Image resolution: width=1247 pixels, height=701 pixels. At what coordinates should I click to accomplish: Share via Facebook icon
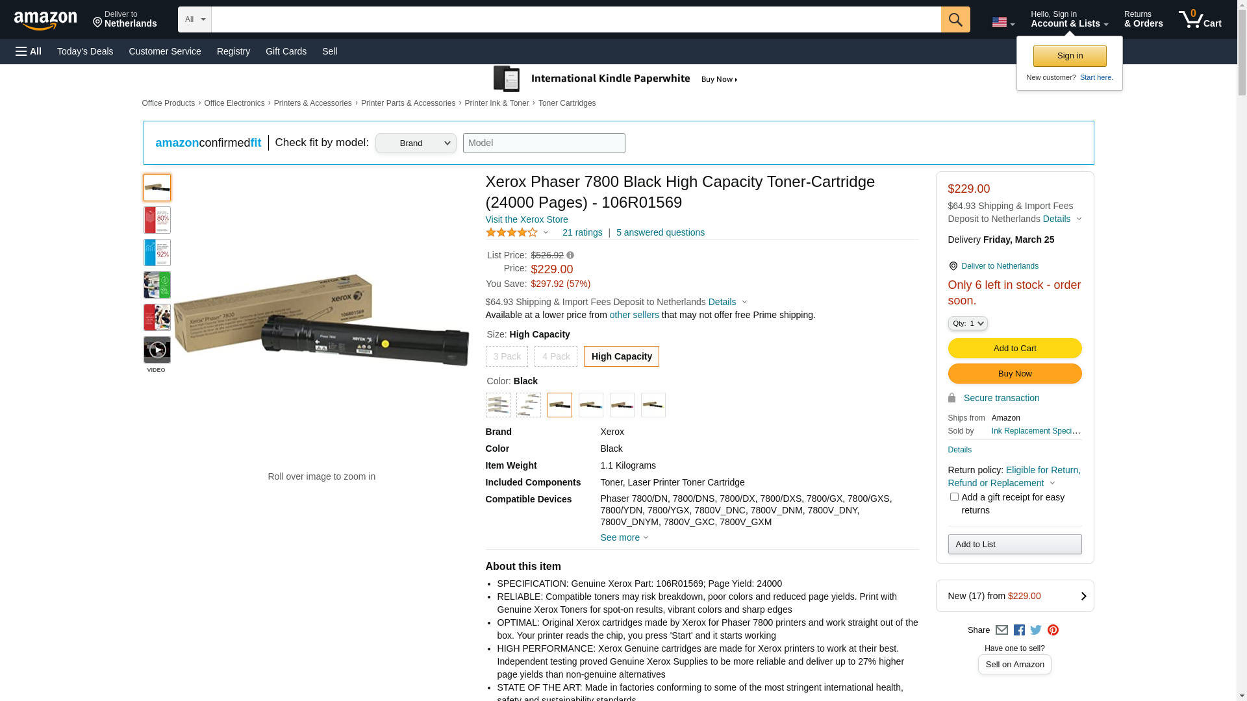(1019, 630)
